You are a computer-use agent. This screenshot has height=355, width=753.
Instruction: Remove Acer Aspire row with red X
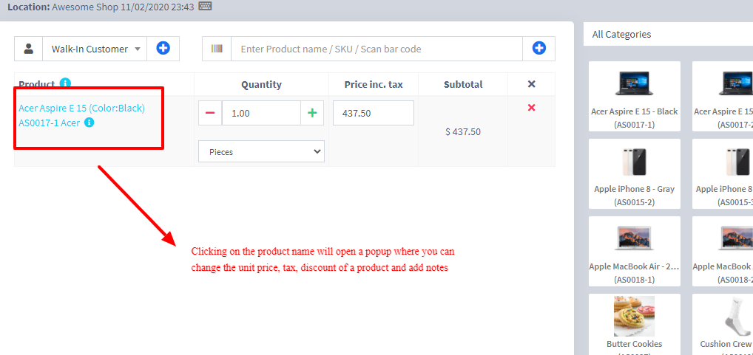tap(531, 108)
